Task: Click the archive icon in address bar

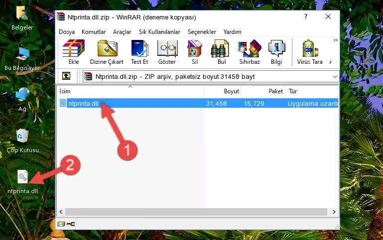Action: click(88, 76)
